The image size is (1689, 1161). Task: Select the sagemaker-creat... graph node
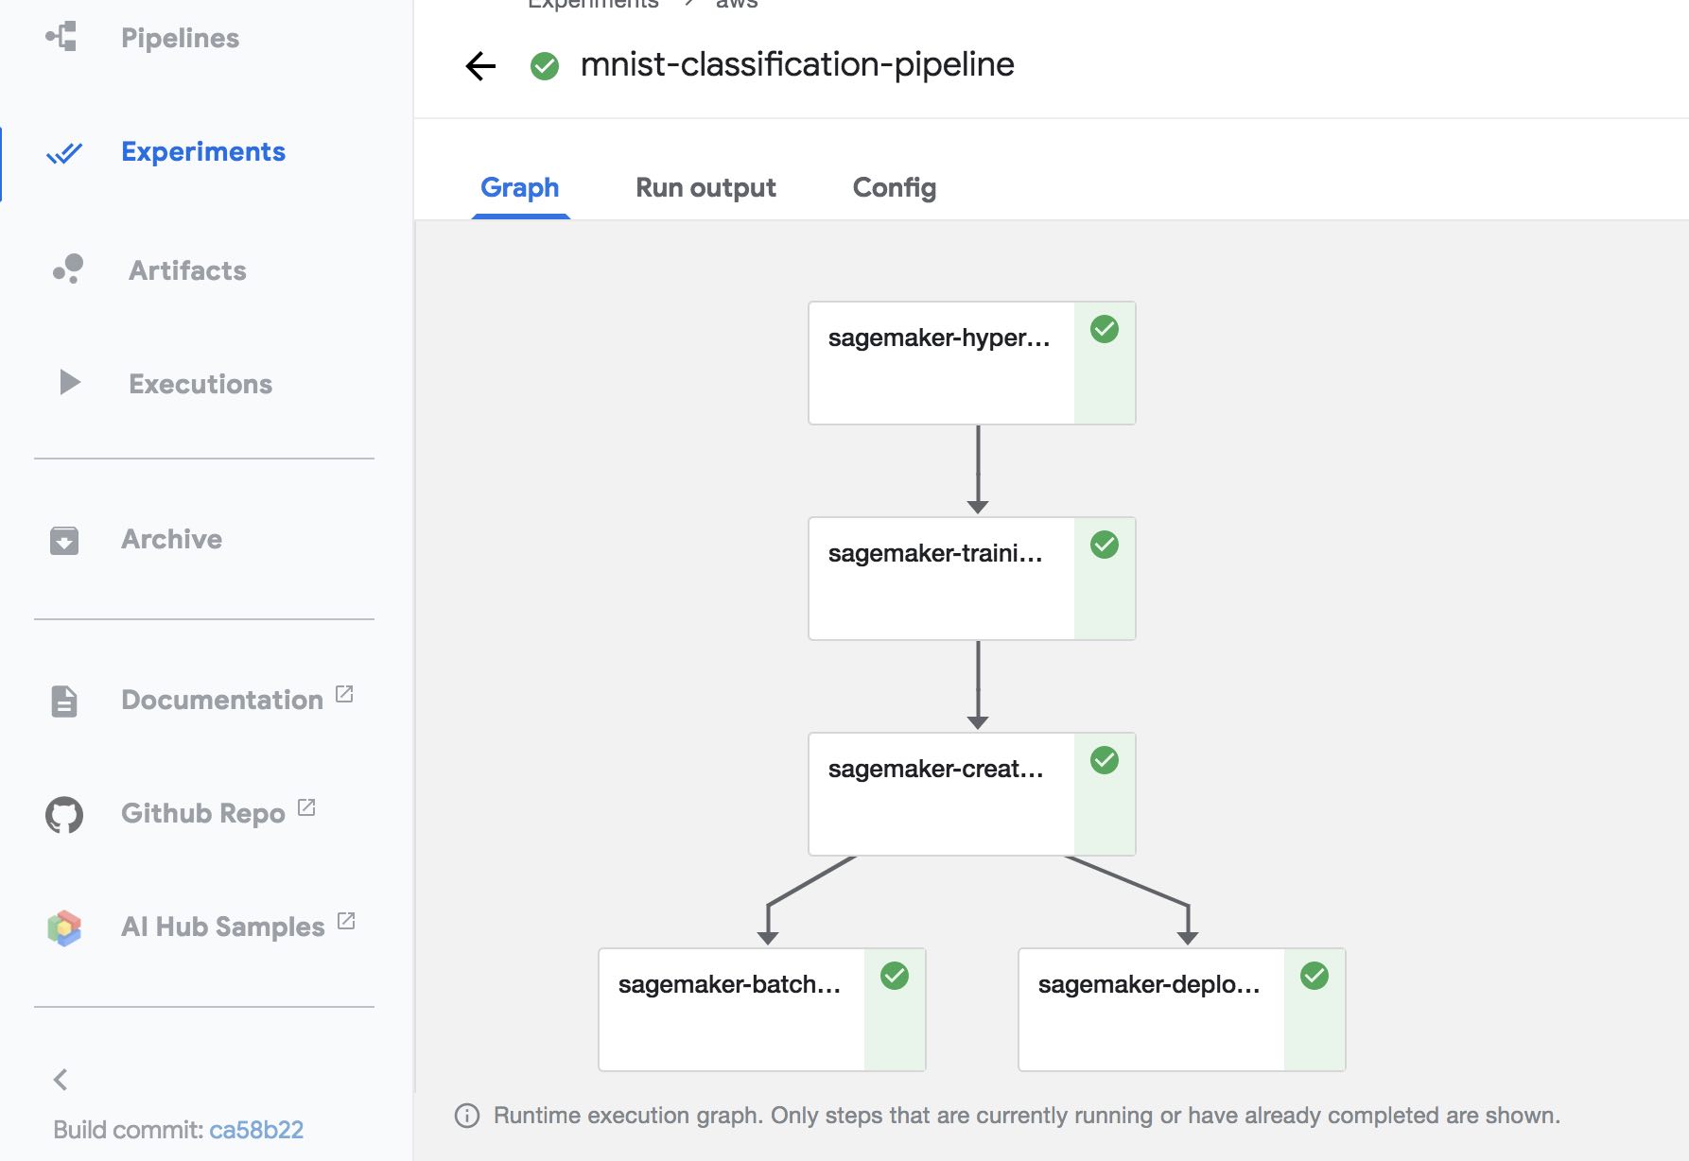pyautogui.click(x=972, y=794)
